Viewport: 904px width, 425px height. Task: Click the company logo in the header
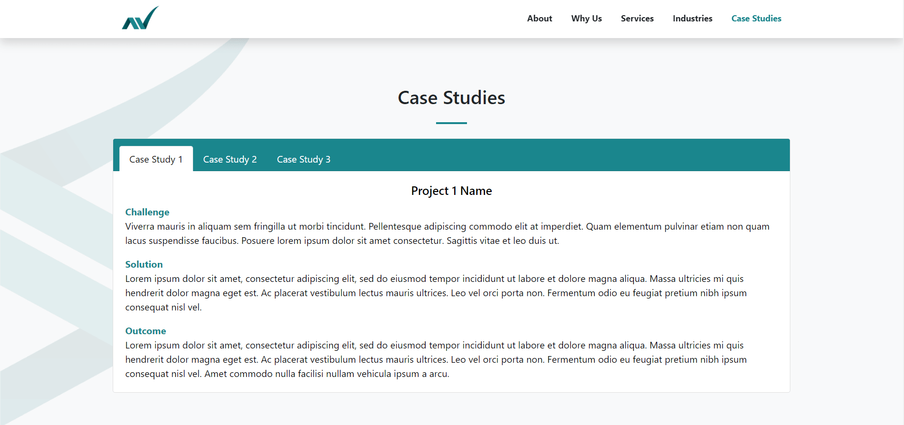point(140,18)
